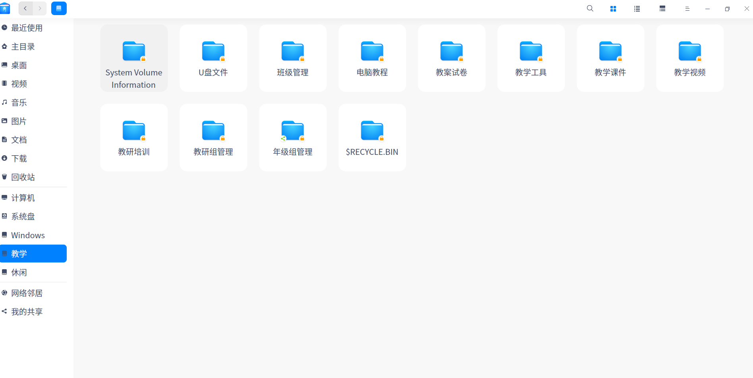Select the 教学课件 folder
The width and height of the screenshot is (753, 378).
pyautogui.click(x=610, y=58)
